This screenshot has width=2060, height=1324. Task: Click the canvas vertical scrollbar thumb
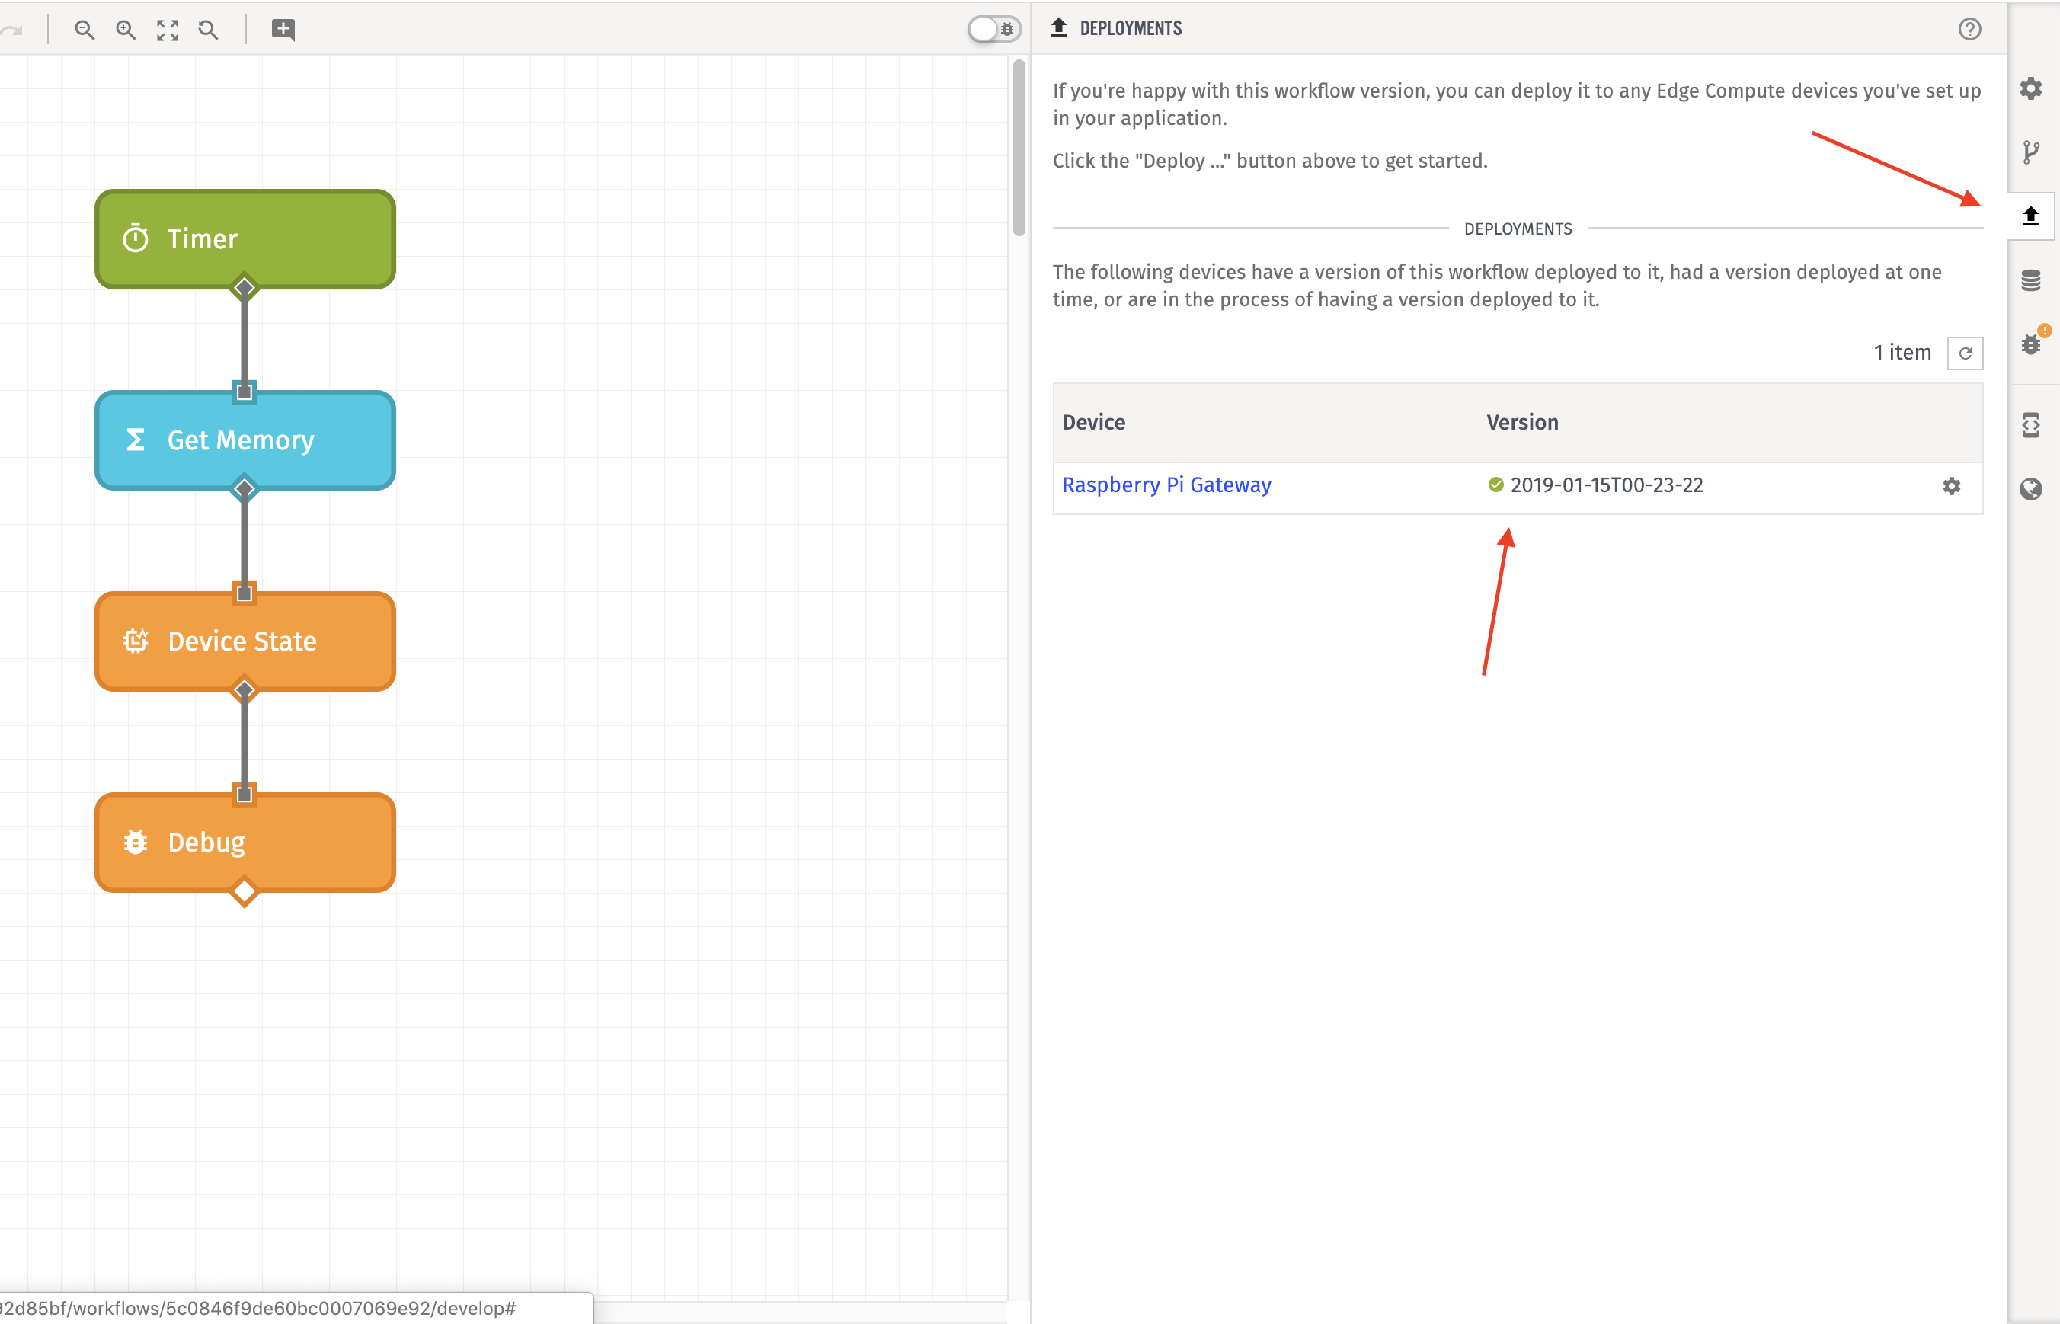1019,146
